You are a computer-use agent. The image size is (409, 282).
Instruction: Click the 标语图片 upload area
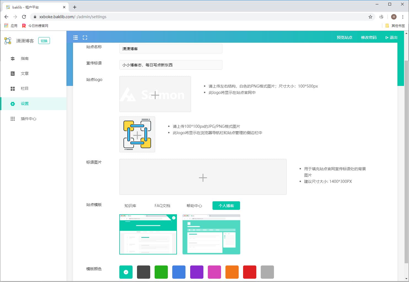[203, 177]
